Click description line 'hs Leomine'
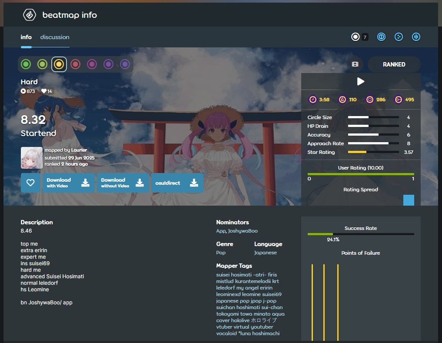 35,290
